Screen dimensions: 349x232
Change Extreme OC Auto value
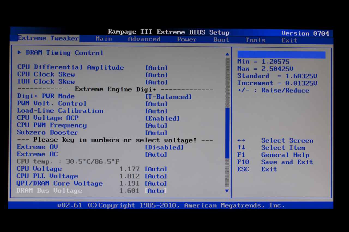click(x=156, y=154)
